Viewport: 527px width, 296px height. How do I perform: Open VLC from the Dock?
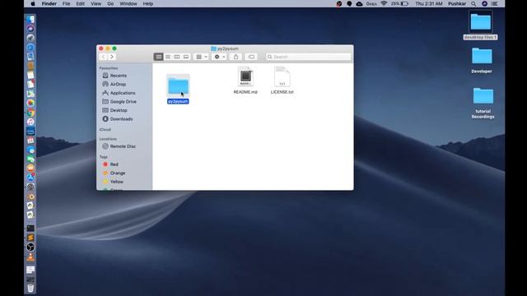[x=30, y=257]
